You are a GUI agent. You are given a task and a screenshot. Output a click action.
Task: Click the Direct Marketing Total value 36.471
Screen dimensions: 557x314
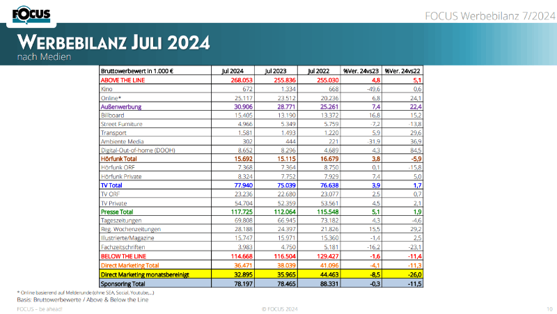pyautogui.click(x=243, y=266)
